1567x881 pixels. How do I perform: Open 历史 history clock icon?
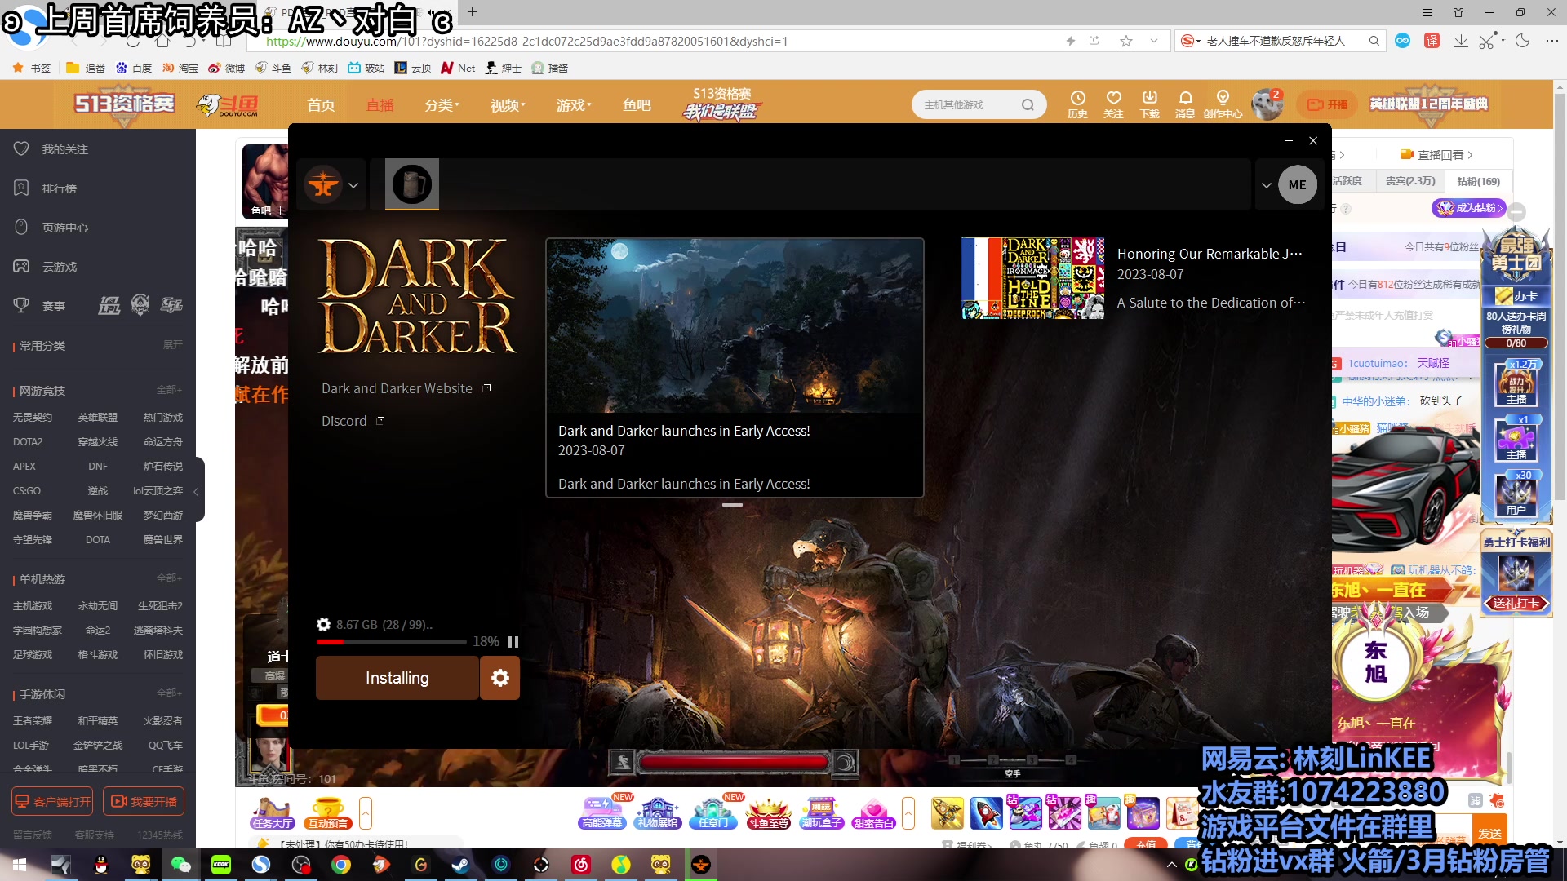tap(1077, 104)
